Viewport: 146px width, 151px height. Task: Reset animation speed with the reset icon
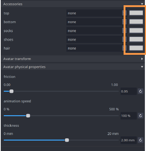point(140,116)
